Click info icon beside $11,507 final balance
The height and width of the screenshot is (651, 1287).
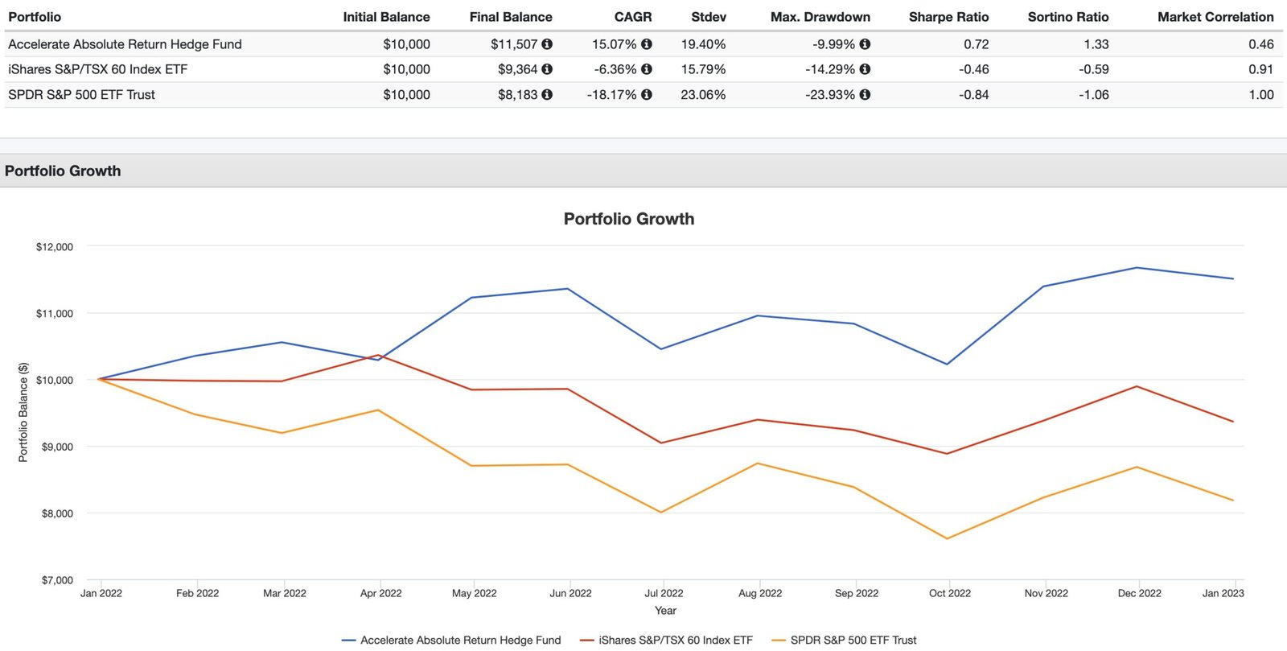point(547,44)
